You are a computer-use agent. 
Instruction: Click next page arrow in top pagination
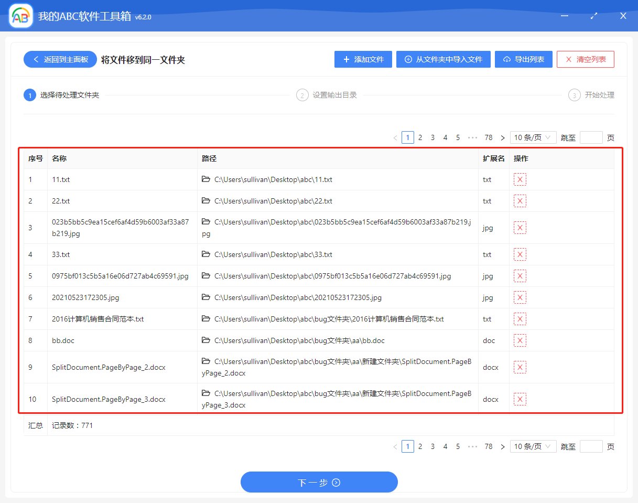[502, 137]
